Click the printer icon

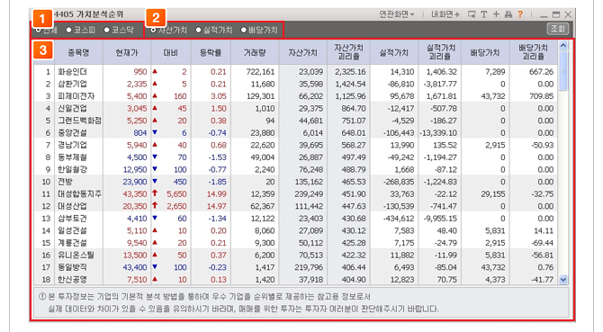(x=508, y=14)
